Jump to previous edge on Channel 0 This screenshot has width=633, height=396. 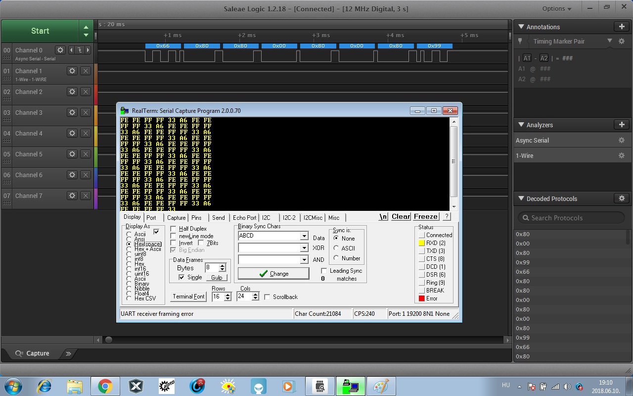point(71,50)
